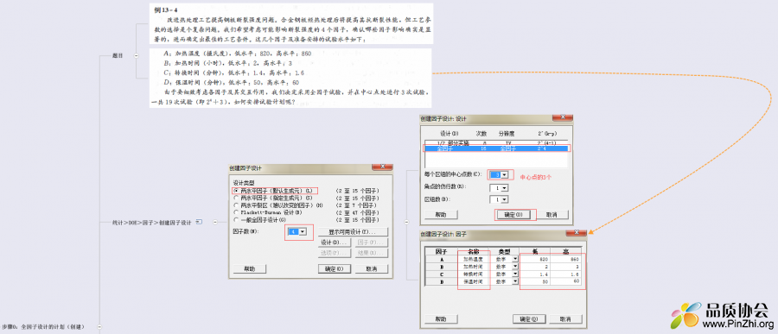Confirm 创建因子设计 dialog with 确定
Viewport: 778px width, 334px height.
point(335,268)
